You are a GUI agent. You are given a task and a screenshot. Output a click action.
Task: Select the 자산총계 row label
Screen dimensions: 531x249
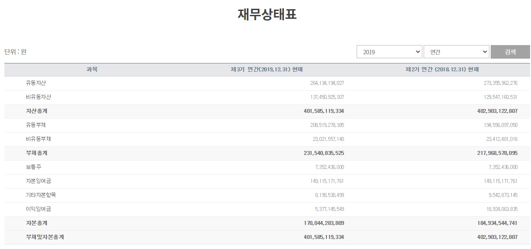tap(36, 111)
